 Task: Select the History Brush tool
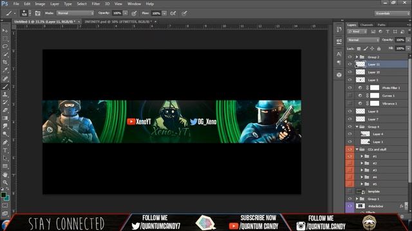tap(5, 102)
